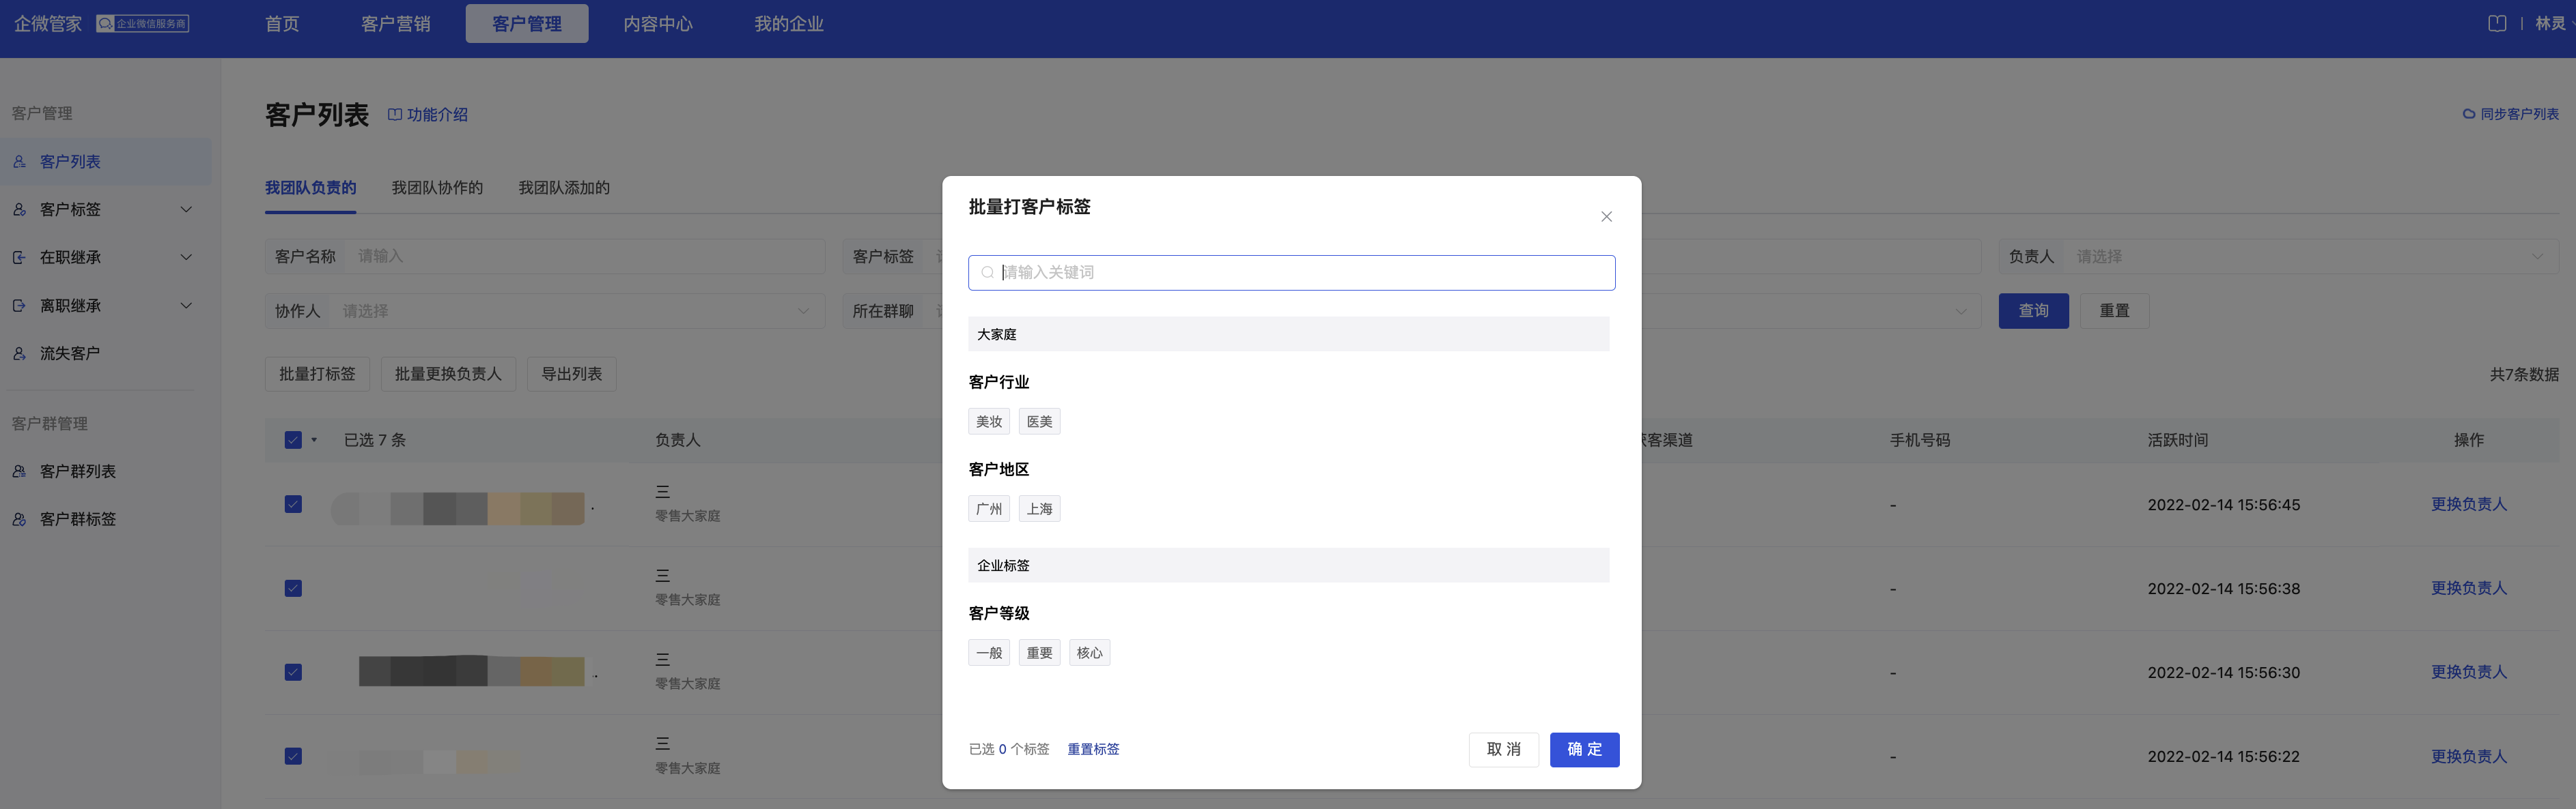Select the 上海 tag
Screen dimensions: 2576x809
[1039, 508]
